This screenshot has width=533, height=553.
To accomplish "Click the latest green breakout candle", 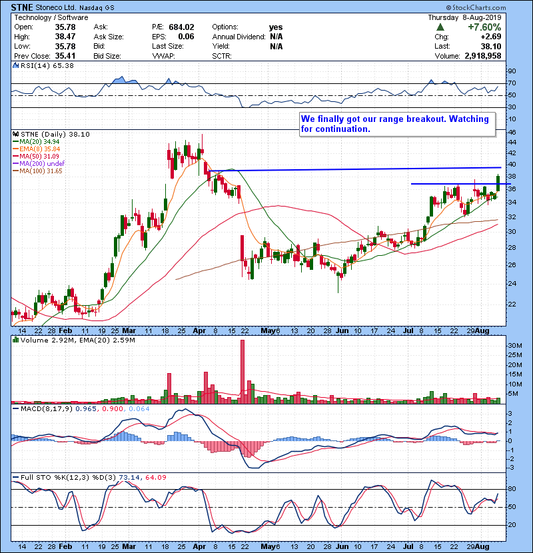I will (x=498, y=183).
